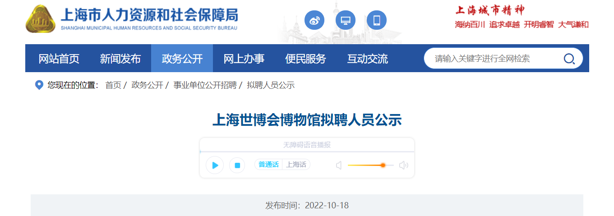The image size is (614, 216).
Task: Click the location pin icon
Action: coord(39,85)
